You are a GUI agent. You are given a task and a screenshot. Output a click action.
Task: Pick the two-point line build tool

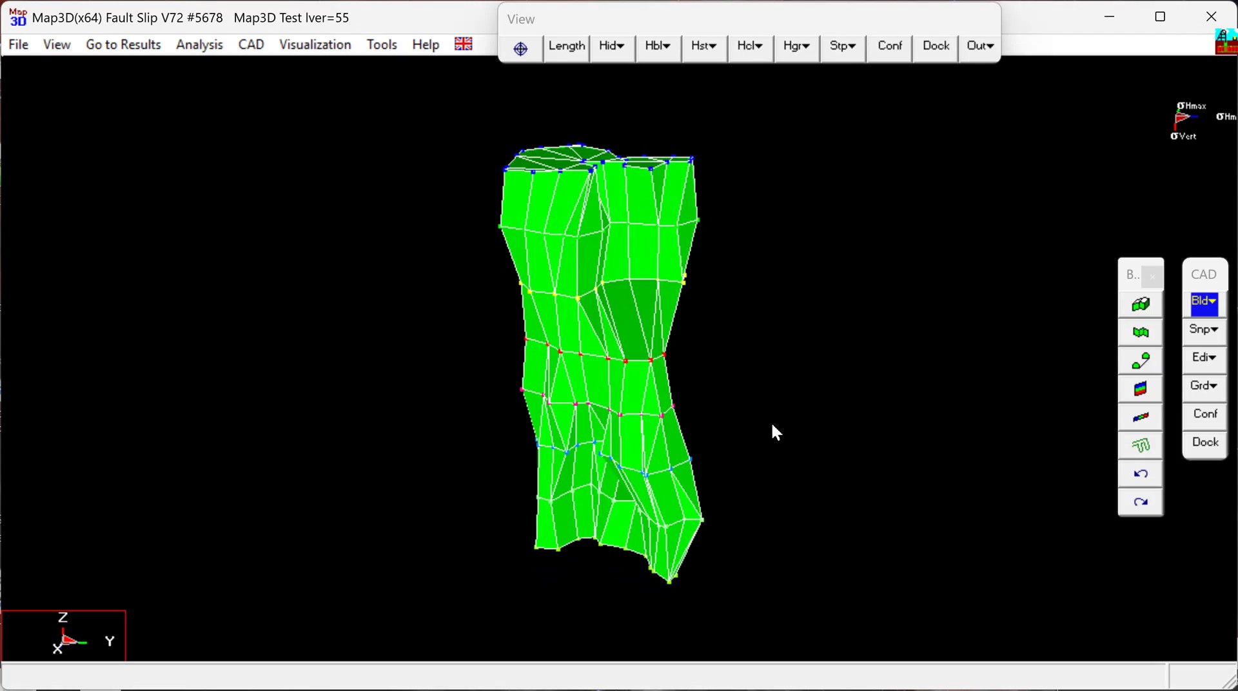point(1140,361)
